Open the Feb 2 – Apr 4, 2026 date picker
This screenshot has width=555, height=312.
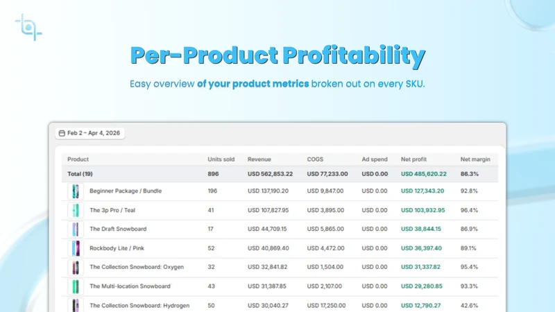pyautogui.click(x=90, y=133)
